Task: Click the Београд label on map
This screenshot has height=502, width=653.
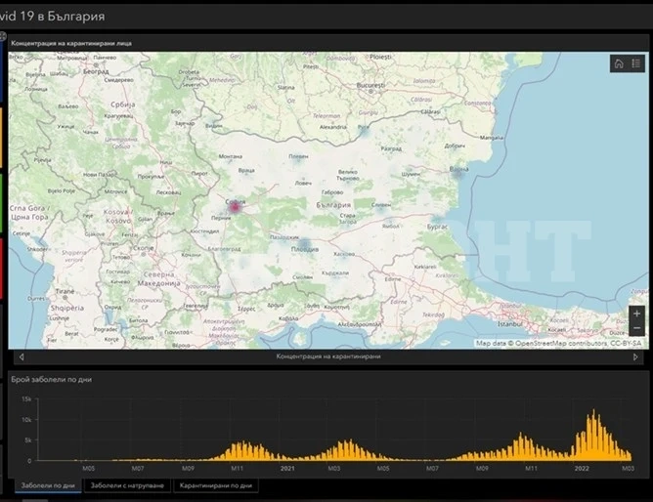Action: click(96, 71)
